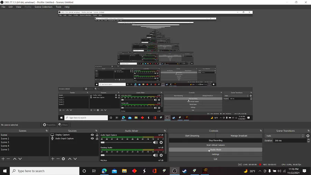Click the Start Streaming button
Image resolution: width=311 pixels, height=175 pixels.
[192, 136]
